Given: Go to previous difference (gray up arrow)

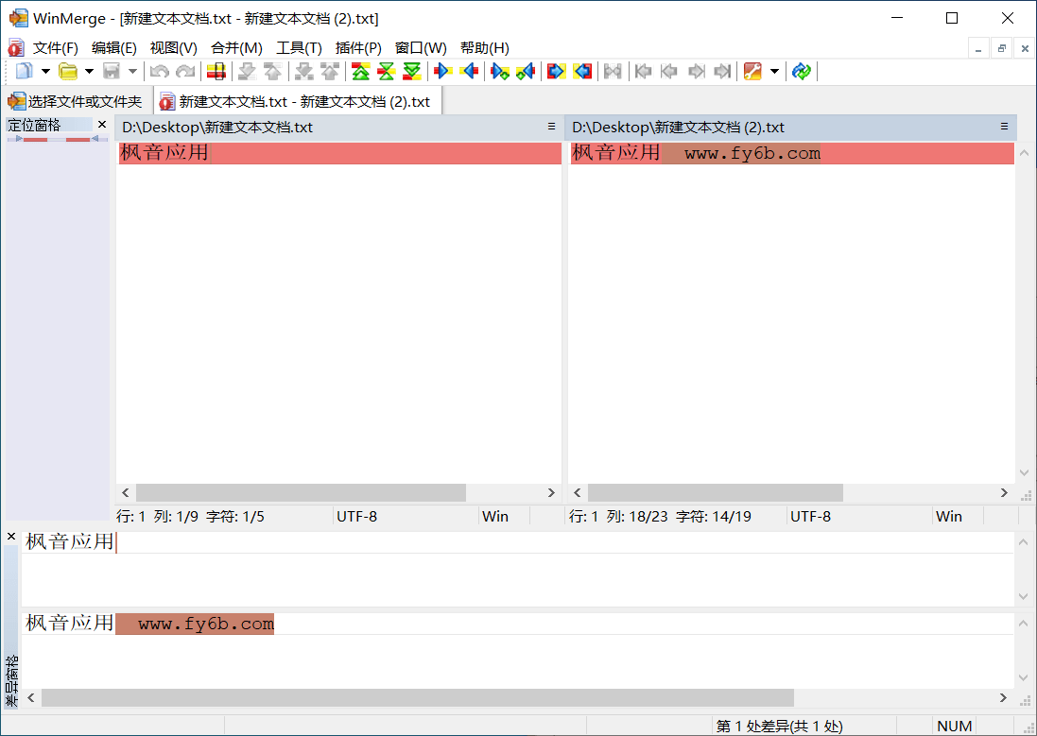Looking at the screenshot, I should pos(272,71).
